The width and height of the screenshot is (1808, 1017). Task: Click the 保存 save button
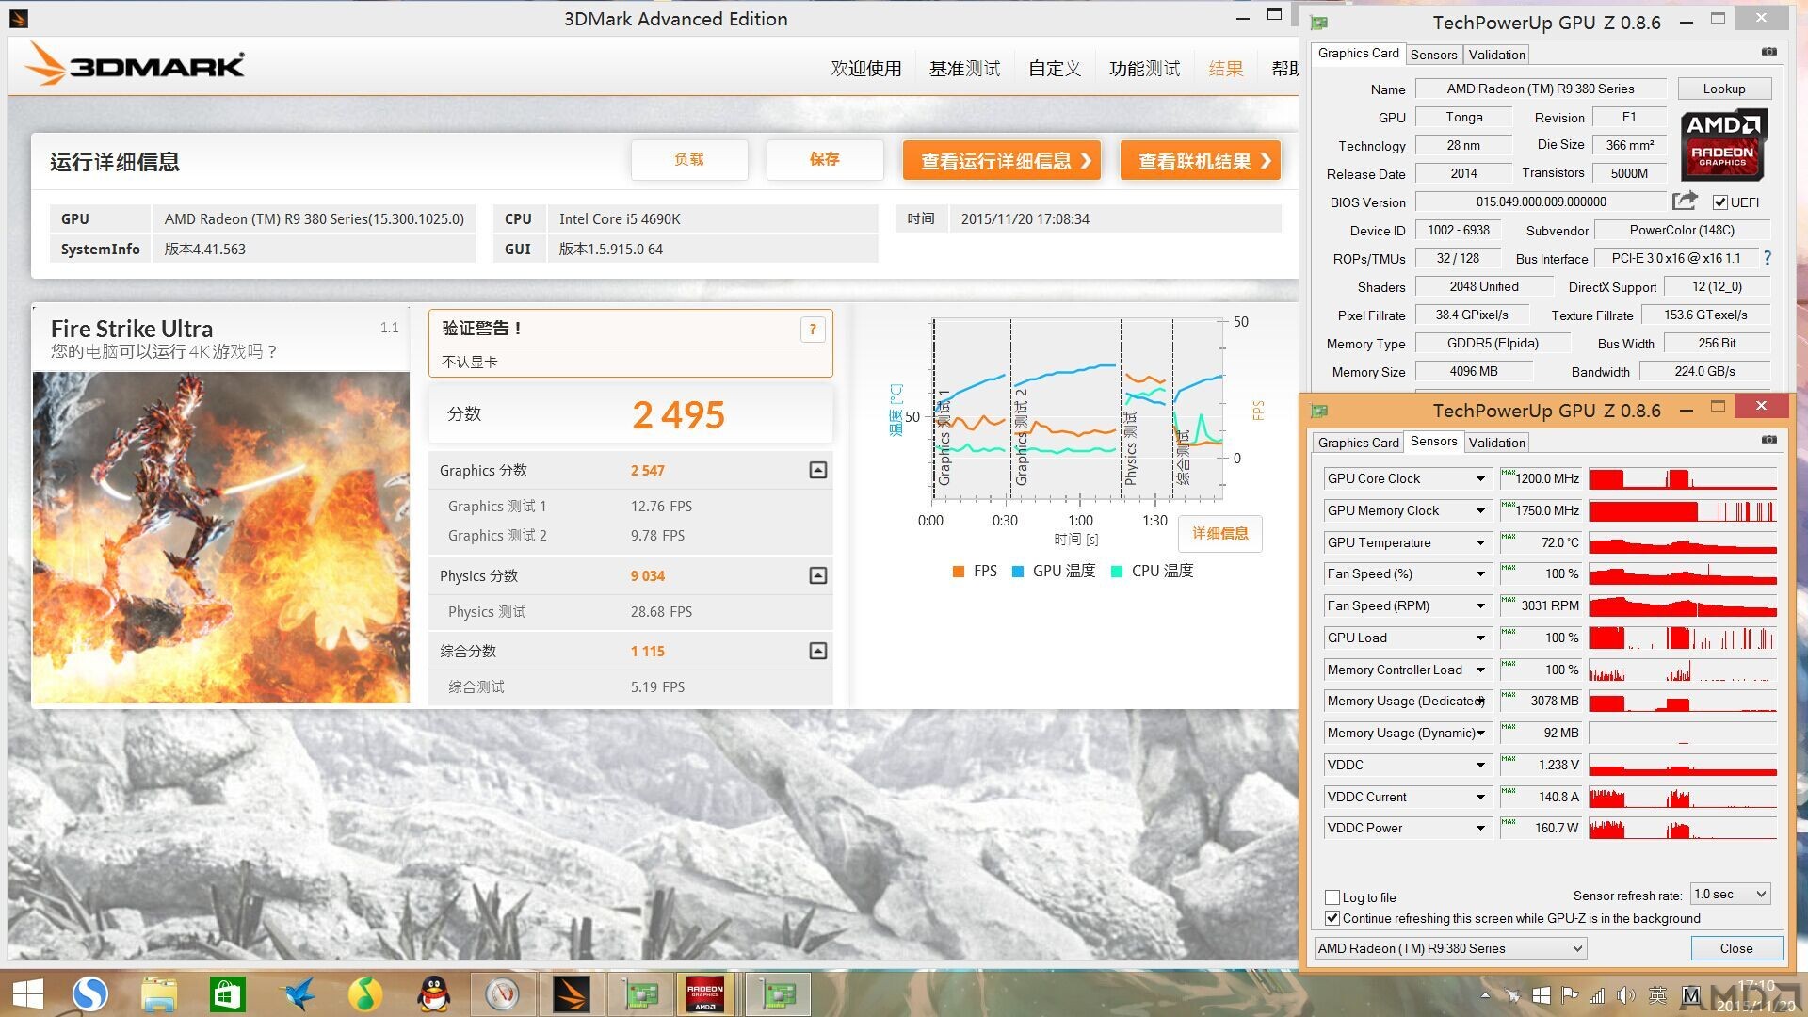[x=825, y=160]
